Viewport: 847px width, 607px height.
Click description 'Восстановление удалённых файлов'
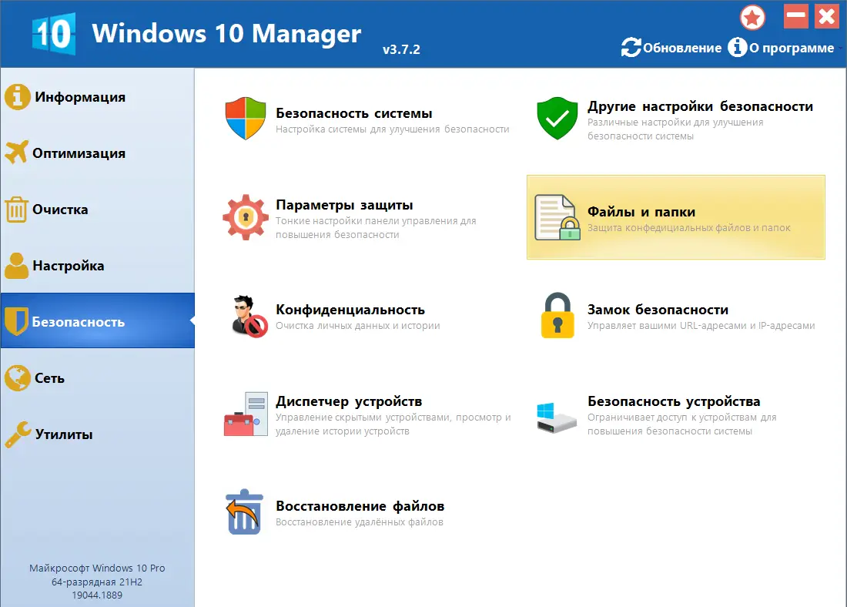[x=360, y=522]
